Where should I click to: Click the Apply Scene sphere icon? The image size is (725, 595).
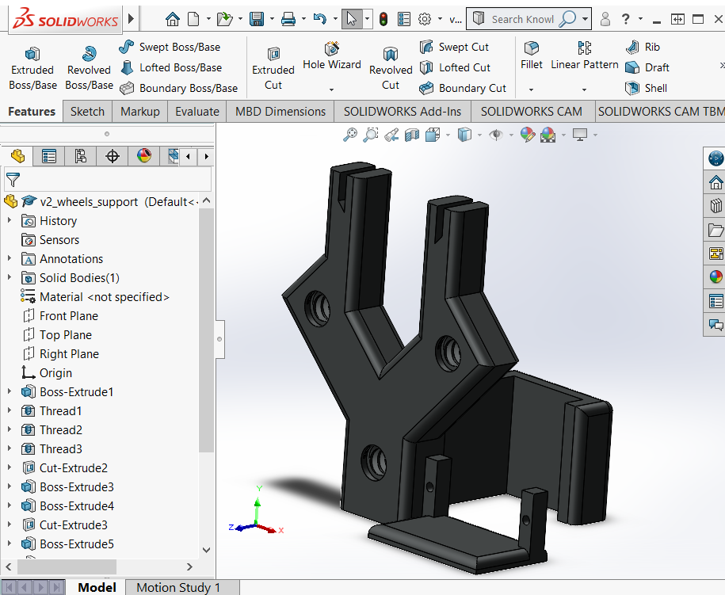pos(547,135)
